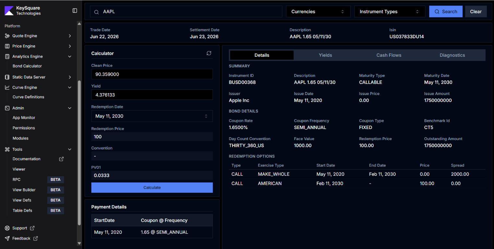This screenshot has height=249, width=494.
Task: Click the Clear button
Action: [x=476, y=12]
